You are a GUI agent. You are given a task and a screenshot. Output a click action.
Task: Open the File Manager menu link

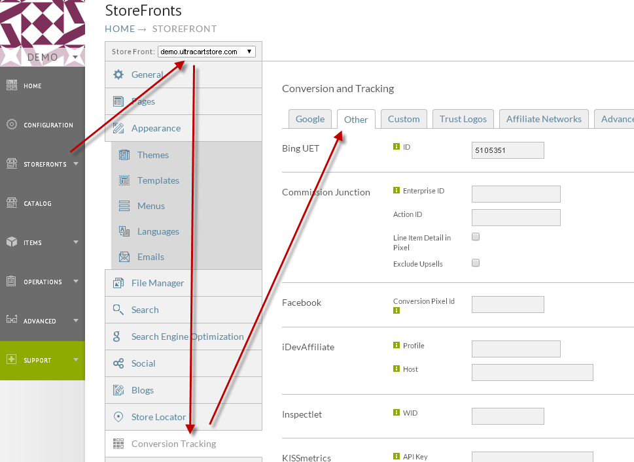tap(158, 283)
